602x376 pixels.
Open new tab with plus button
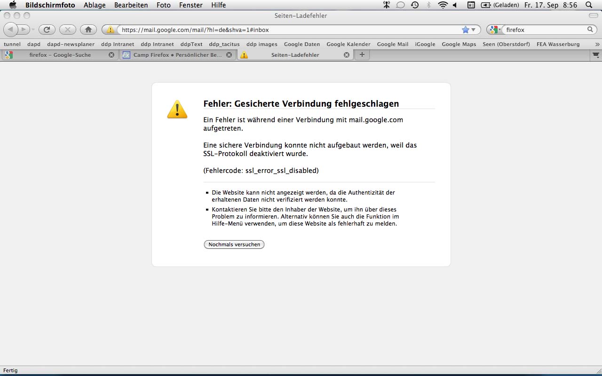362,55
